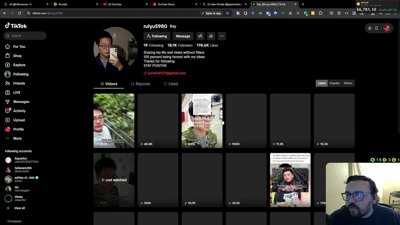Go to the Explore page
The width and height of the screenshot is (400, 225).
[x=19, y=65]
